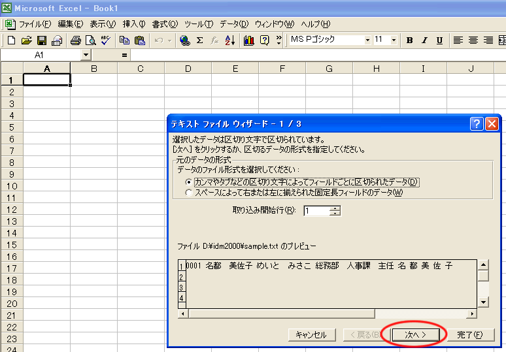The image size is (506, 352).
Task: Open the Undo history dropdown arrow
Action: pyautogui.click(x=169, y=40)
